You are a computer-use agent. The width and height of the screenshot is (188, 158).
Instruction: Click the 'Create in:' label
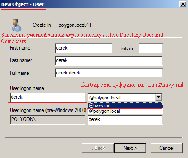42,25
